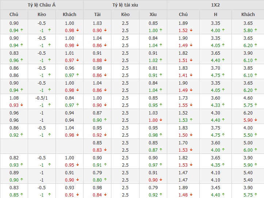Click the red down arrow beside 1.48

tap(191, 195)
